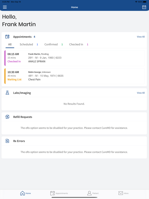Check the battery indicator in status bar

(145, 2)
